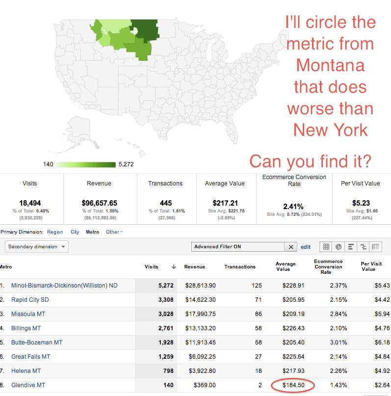Switch to data table view icon
The height and width of the screenshot is (396, 391).
coord(326,247)
